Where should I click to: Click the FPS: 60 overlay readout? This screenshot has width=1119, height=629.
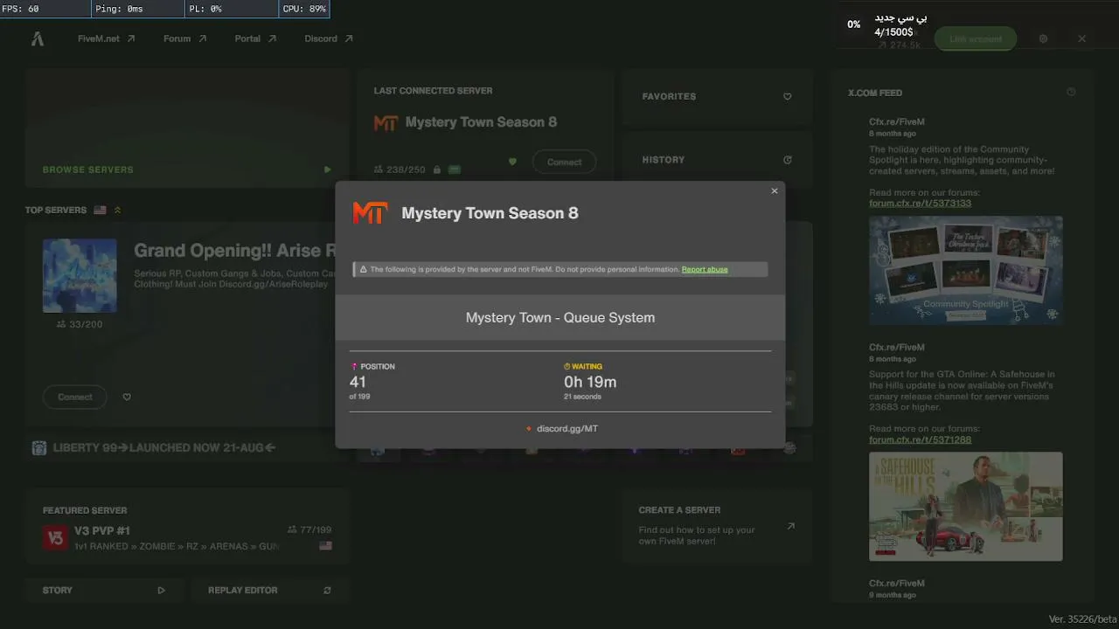click(45, 9)
